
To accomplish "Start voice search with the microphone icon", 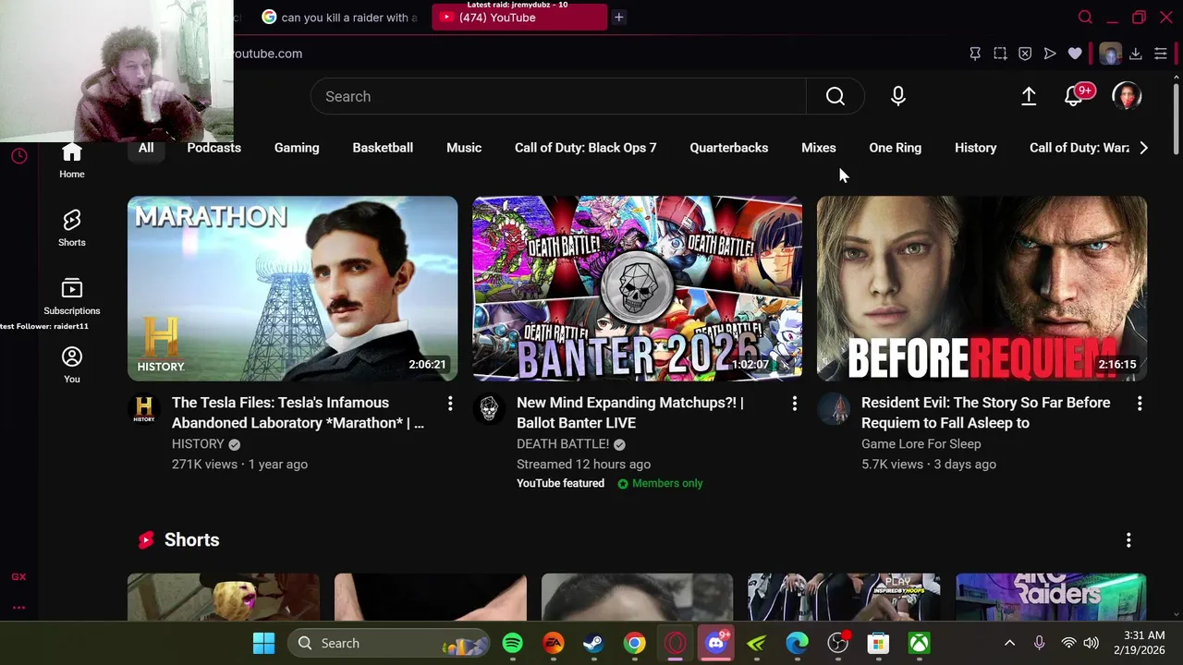I will [x=897, y=96].
